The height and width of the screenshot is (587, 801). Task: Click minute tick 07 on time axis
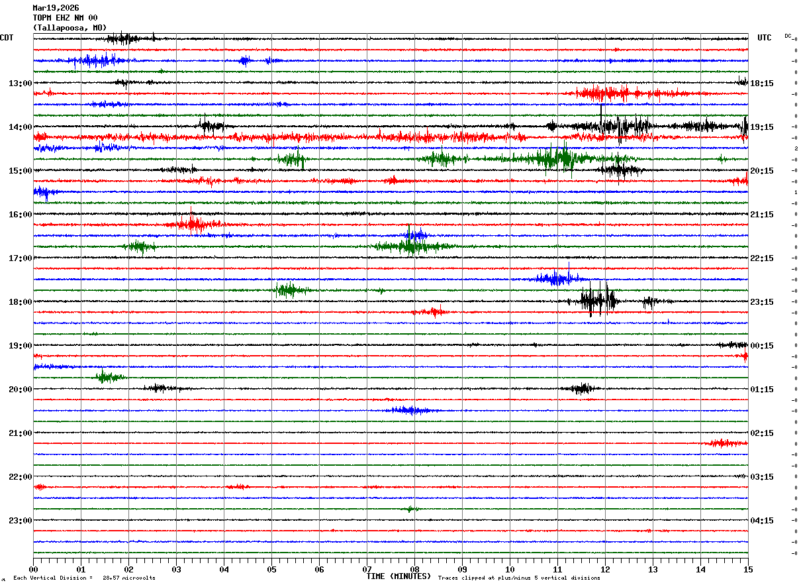[x=367, y=569]
